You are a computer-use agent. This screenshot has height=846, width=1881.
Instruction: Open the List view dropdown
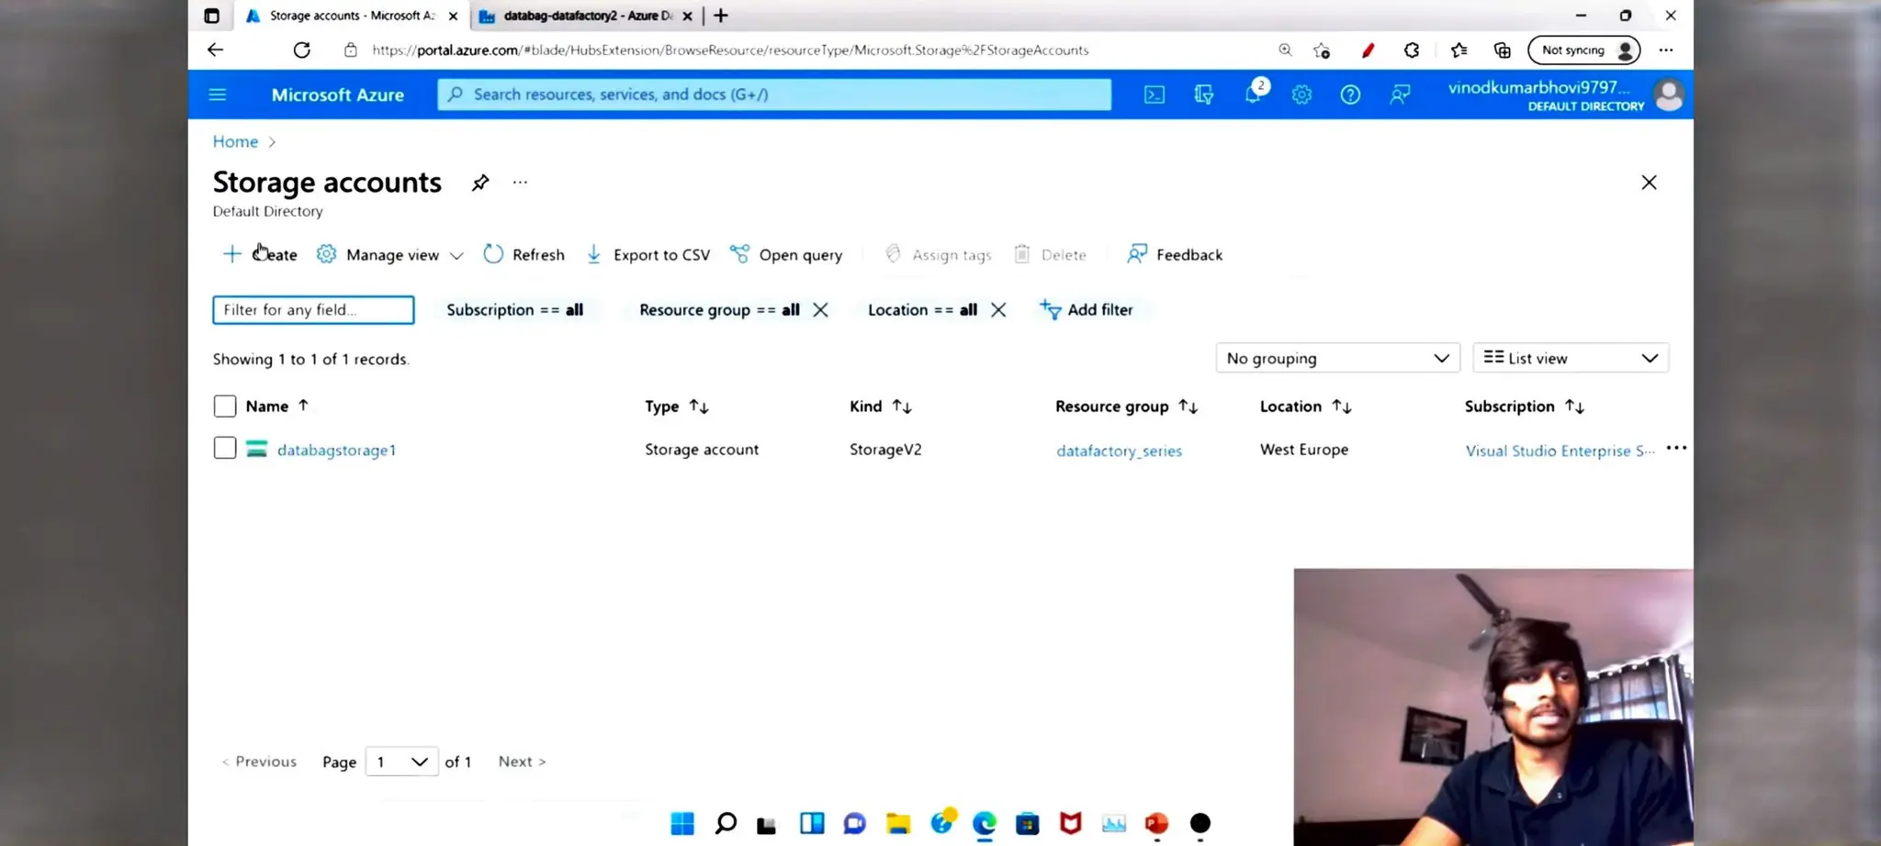(1571, 358)
